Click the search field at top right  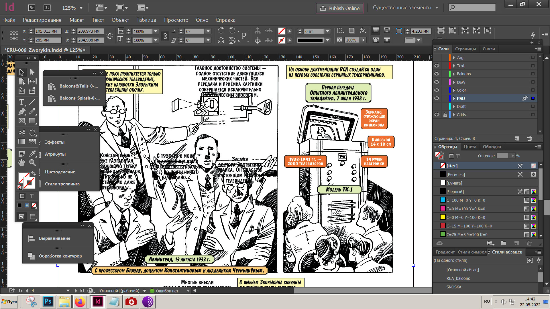[472, 7]
